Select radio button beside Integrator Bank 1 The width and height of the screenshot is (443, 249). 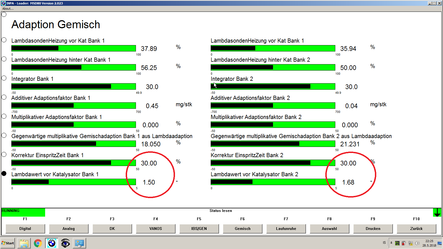(x=4, y=78)
